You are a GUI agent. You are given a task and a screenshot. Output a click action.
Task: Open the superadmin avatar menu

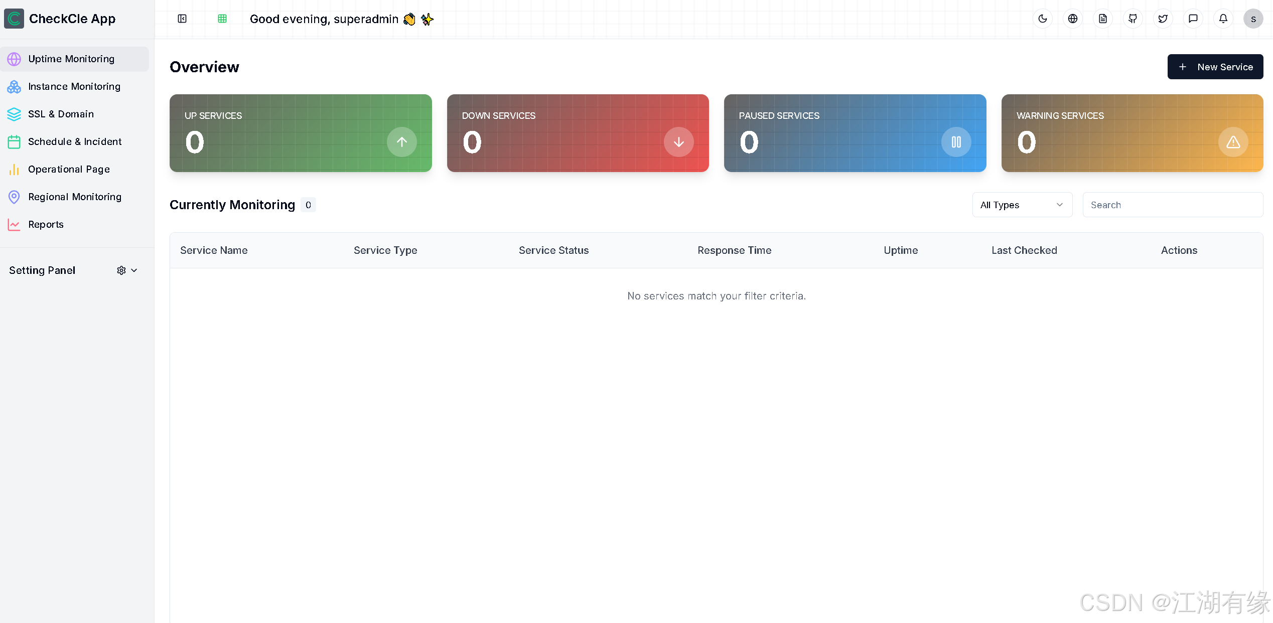coord(1253,19)
